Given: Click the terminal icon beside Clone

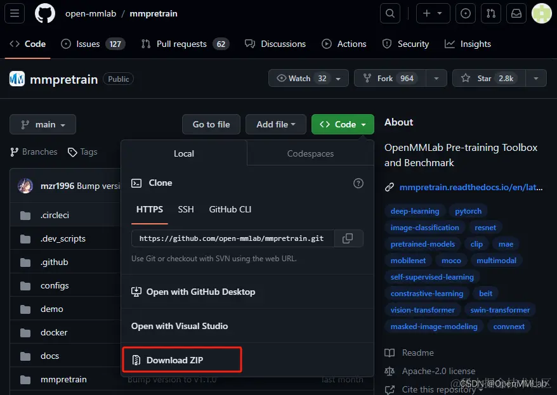Looking at the screenshot, I should point(136,183).
